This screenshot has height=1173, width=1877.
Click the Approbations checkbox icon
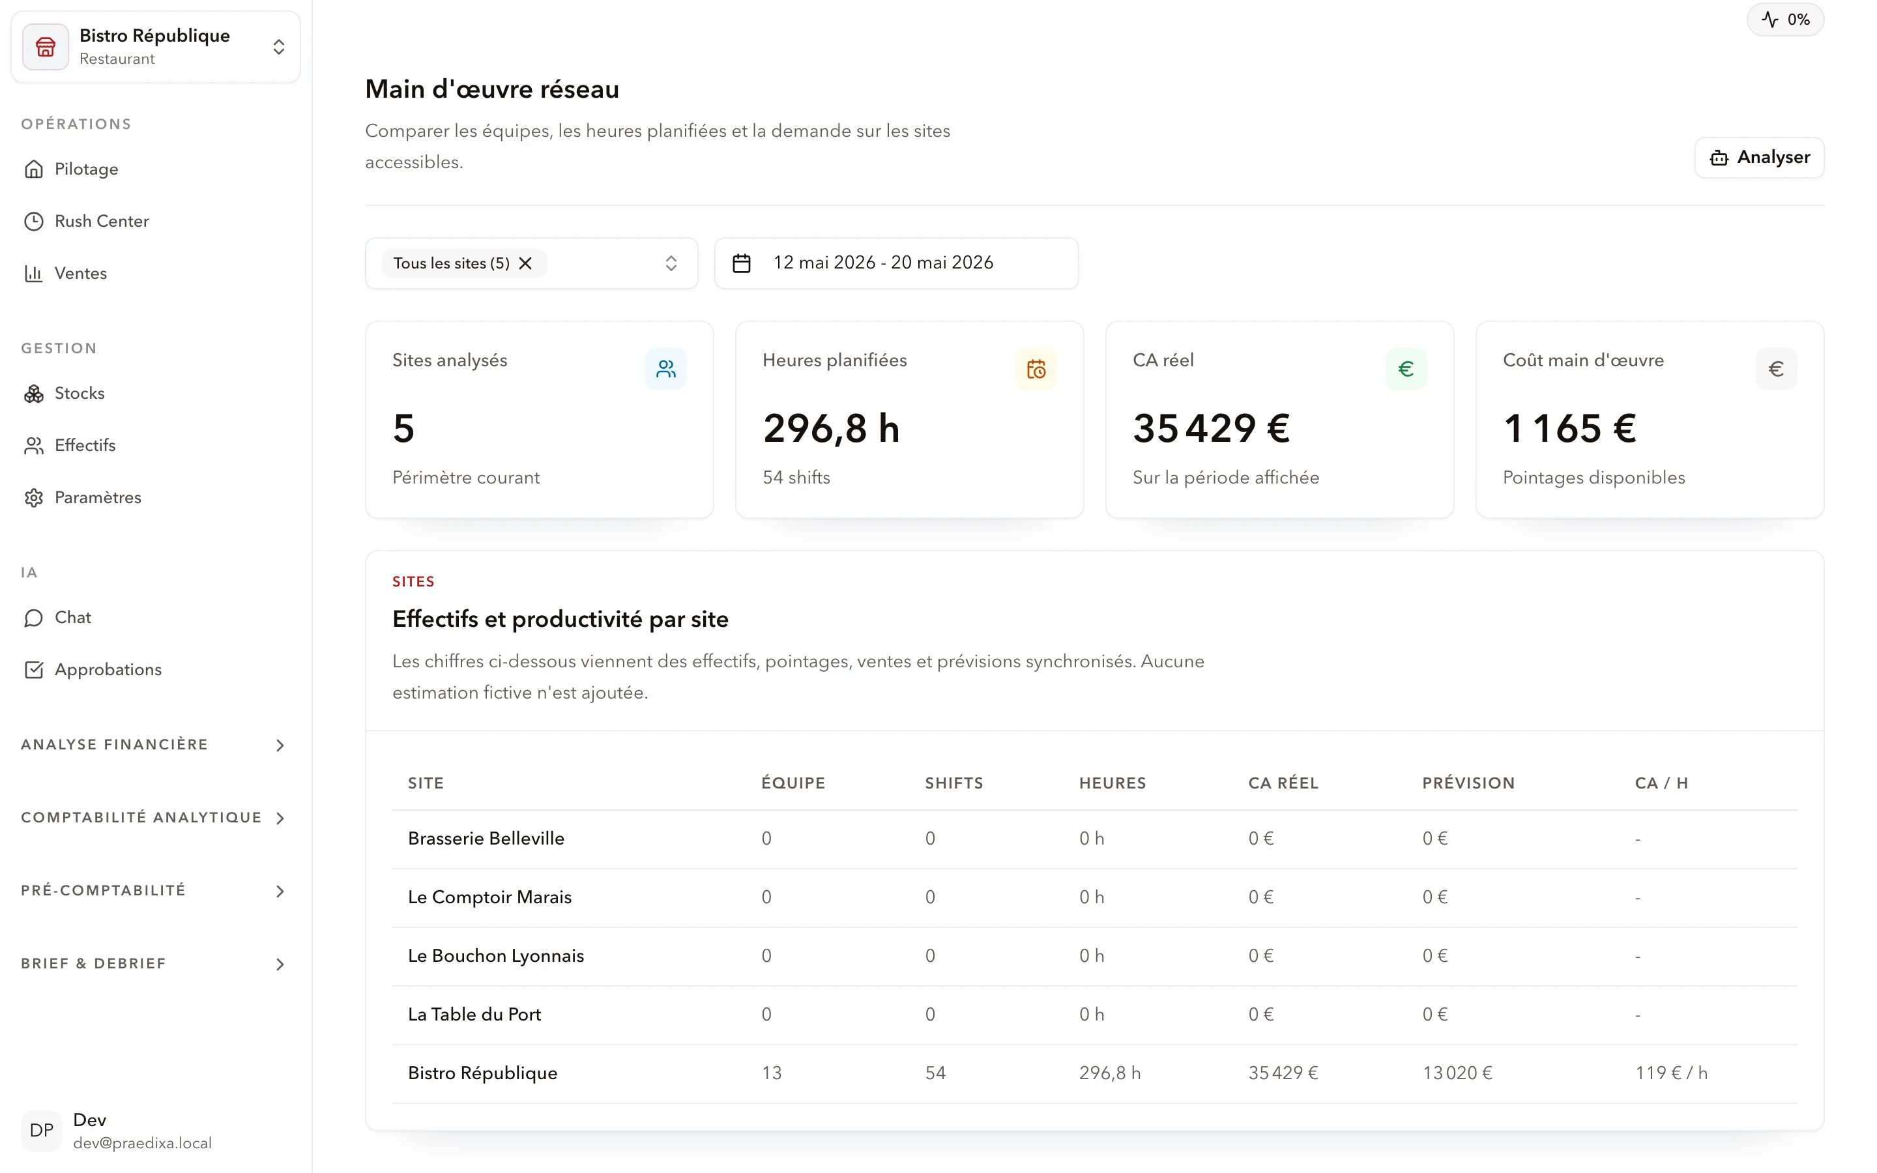[x=33, y=669]
